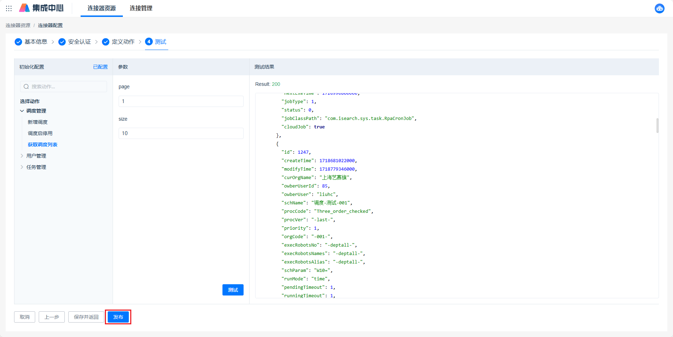This screenshot has height=337, width=673.
Task: Expand the 用户管理 group chevron
Action: pyautogui.click(x=22, y=156)
